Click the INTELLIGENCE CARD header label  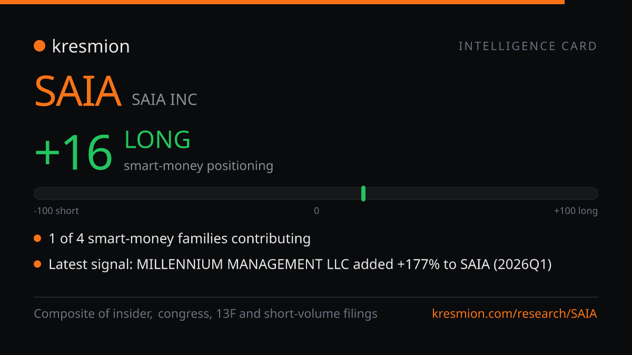point(528,46)
